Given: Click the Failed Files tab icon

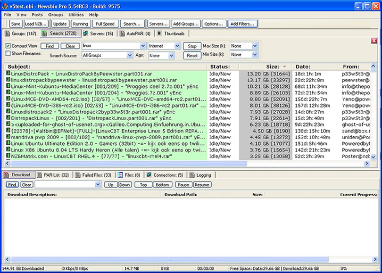Looking at the screenshot, I should tap(78, 175).
